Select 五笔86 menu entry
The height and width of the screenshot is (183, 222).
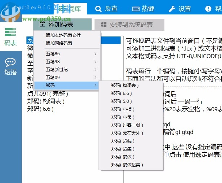[x=67, y=54]
